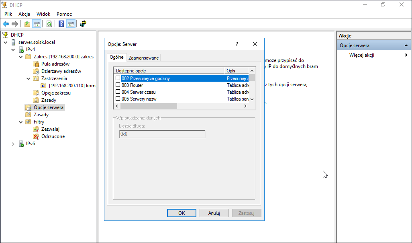Select the 003 Router list row text
Image resolution: width=412 pixels, height=243 pixels.
click(132, 85)
